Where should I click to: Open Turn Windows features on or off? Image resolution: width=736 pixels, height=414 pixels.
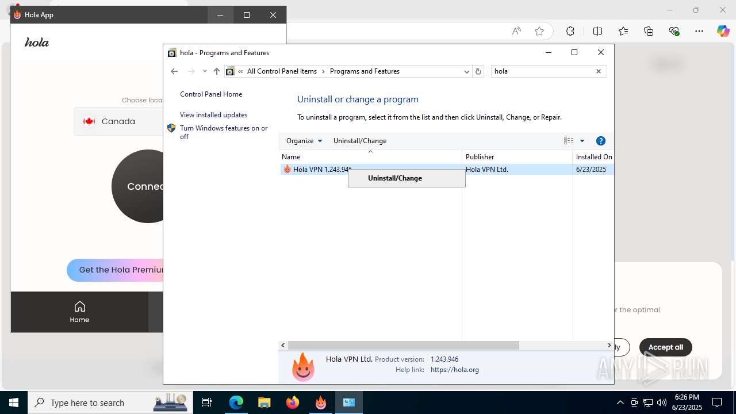[224, 132]
